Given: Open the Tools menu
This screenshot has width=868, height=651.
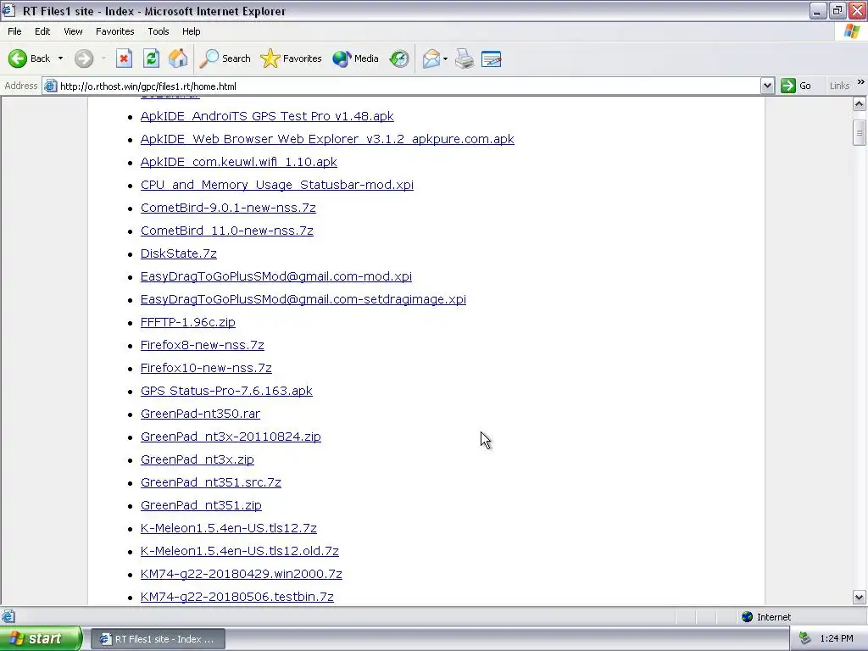Looking at the screenshot, I should (159, 31).
